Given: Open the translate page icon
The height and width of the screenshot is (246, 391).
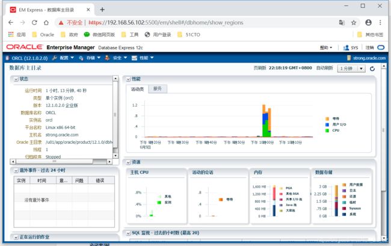Looking at the screenshot, I should (x=342, y=22).
